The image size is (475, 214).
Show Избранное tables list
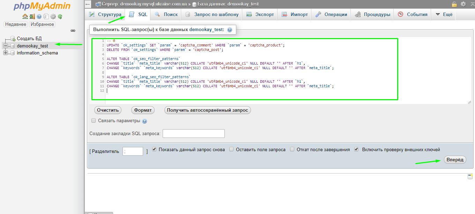pyautogui.click(x=42, y=24)
